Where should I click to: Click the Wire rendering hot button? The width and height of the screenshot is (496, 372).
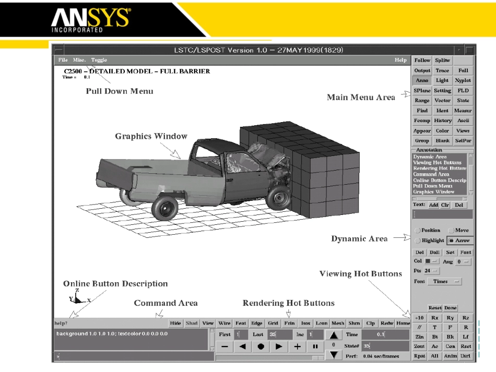[x=224, y=323]
